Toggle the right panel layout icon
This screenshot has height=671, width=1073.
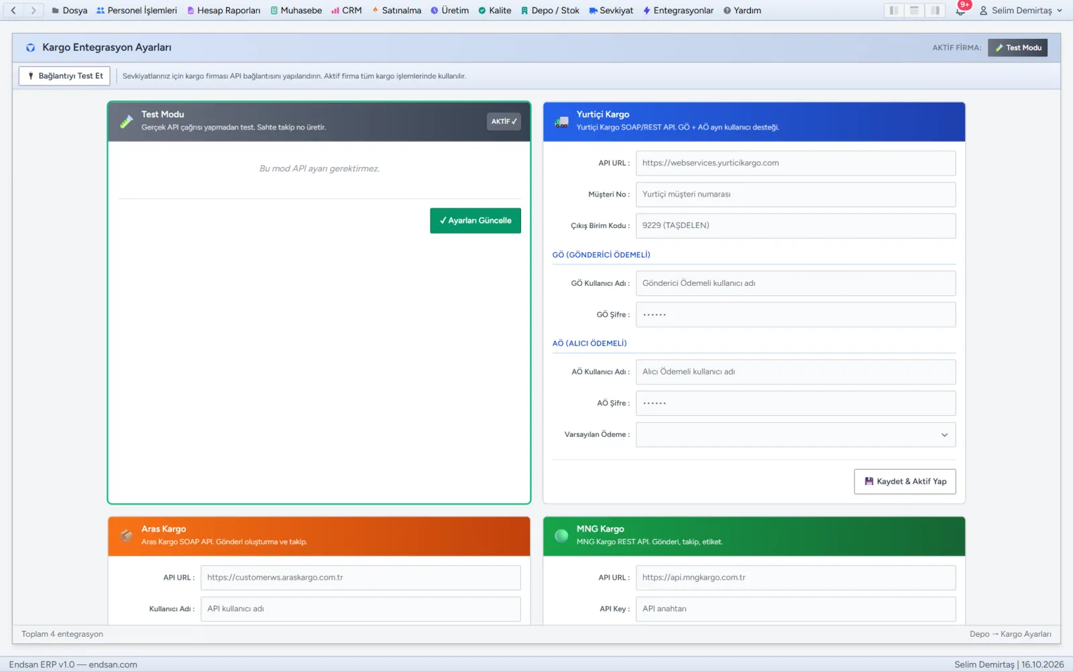pyautogui.click(x=935, y=10)
